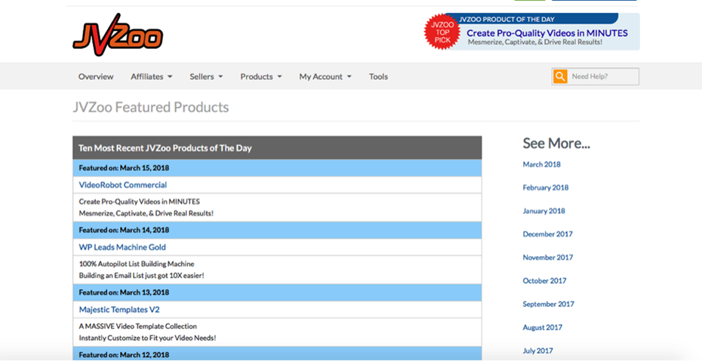Click the See More... sidebar heading
The image size is (702, 361).
556,143
